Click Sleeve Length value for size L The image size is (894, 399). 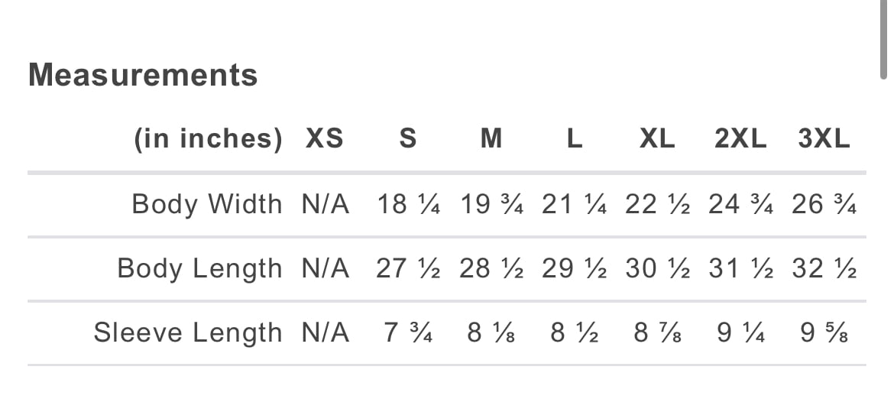click(x=575, y=332)
